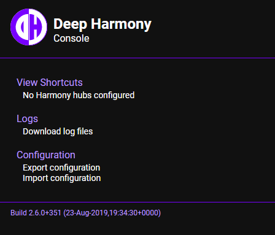The width and height of the screenshot is (275, 235).
Task: Click the purple divider line above footer
Action: pos(137,202)
